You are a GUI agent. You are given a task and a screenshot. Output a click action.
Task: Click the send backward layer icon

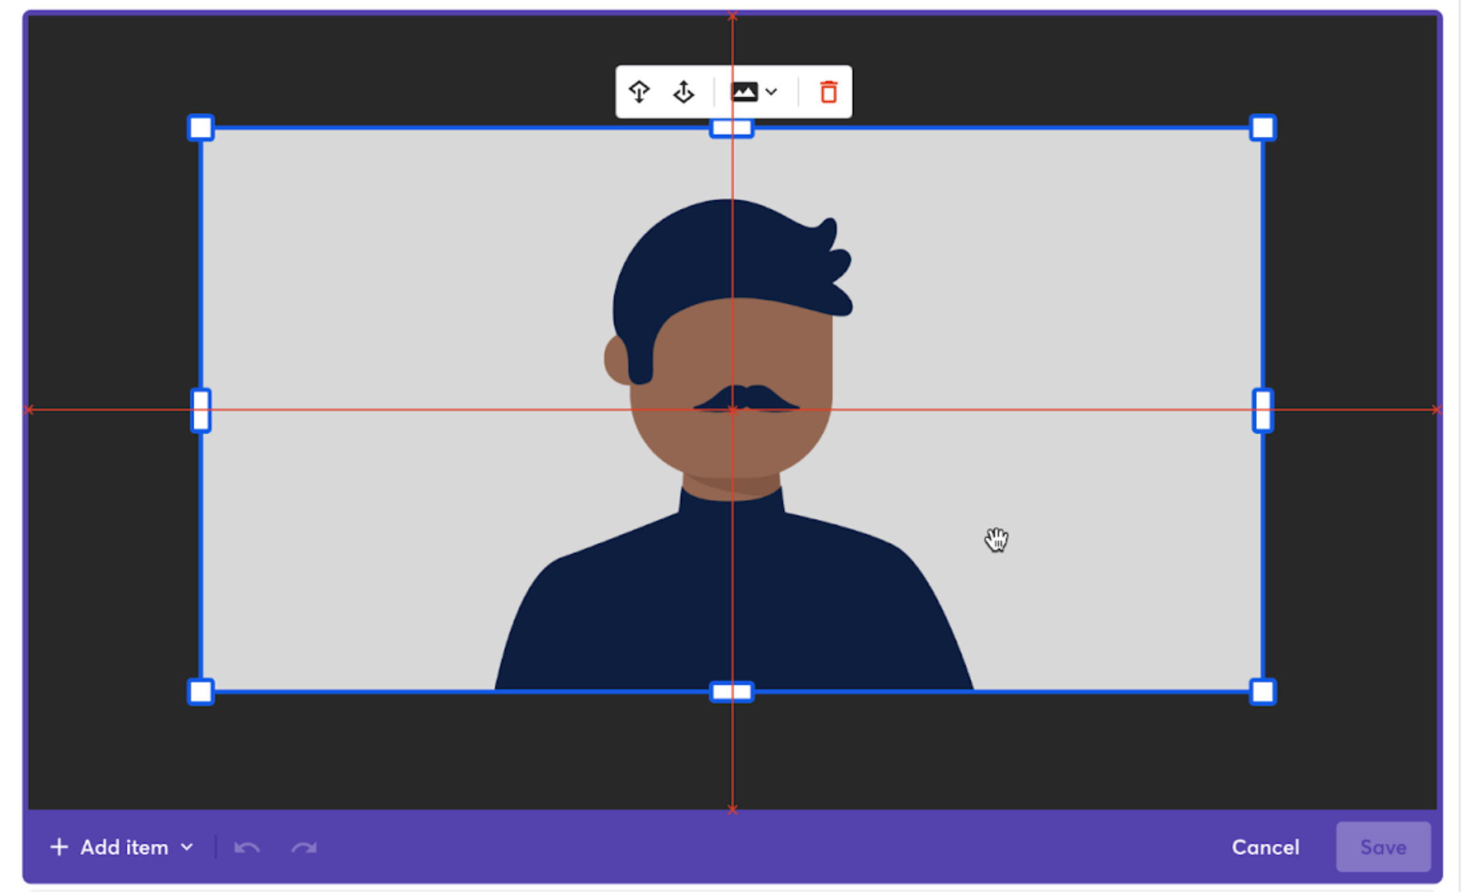(x=639, y=92)
